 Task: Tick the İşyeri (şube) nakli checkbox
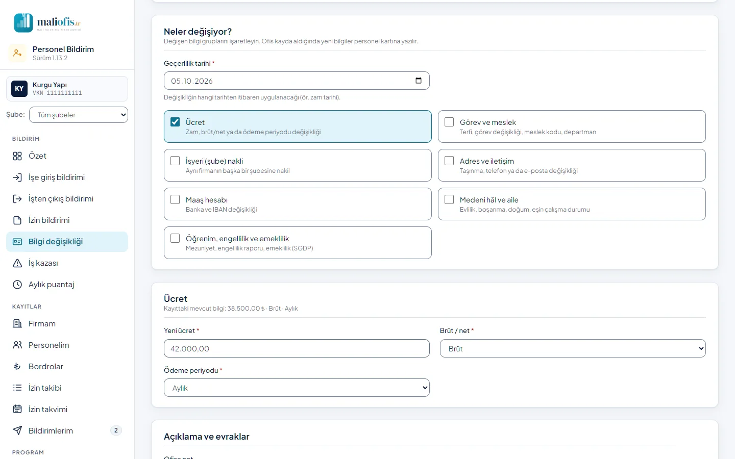(175, 161)
